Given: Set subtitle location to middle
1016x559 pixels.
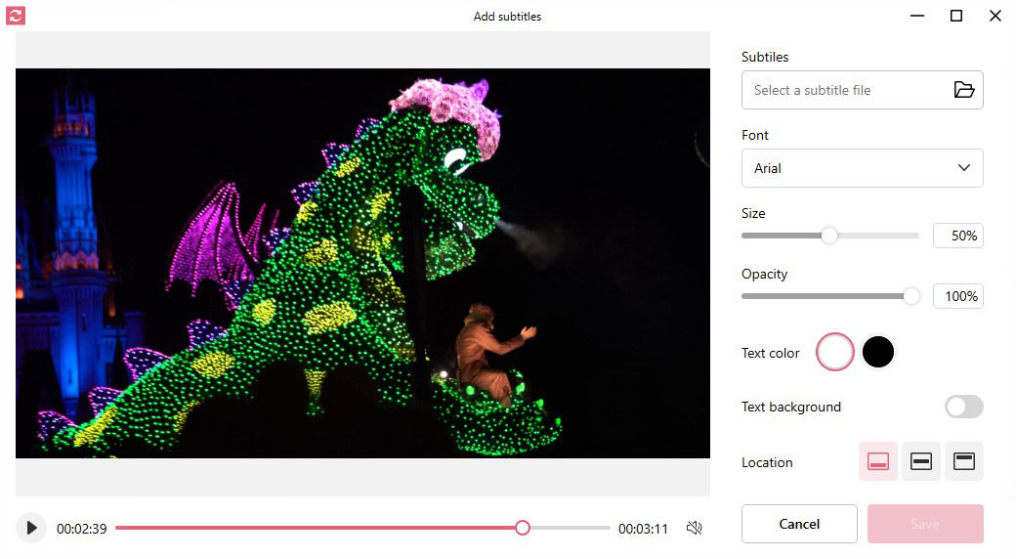Looking at the screenshot, I should pos(920,461).
